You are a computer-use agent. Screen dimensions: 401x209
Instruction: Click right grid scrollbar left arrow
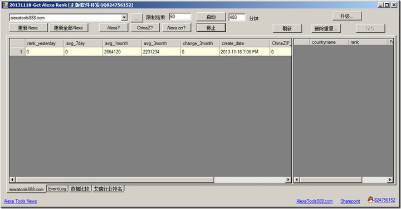click(297, 180)
